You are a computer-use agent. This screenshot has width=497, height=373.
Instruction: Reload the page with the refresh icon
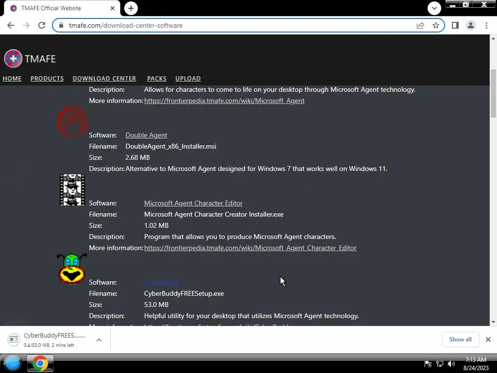click(42, 25)
